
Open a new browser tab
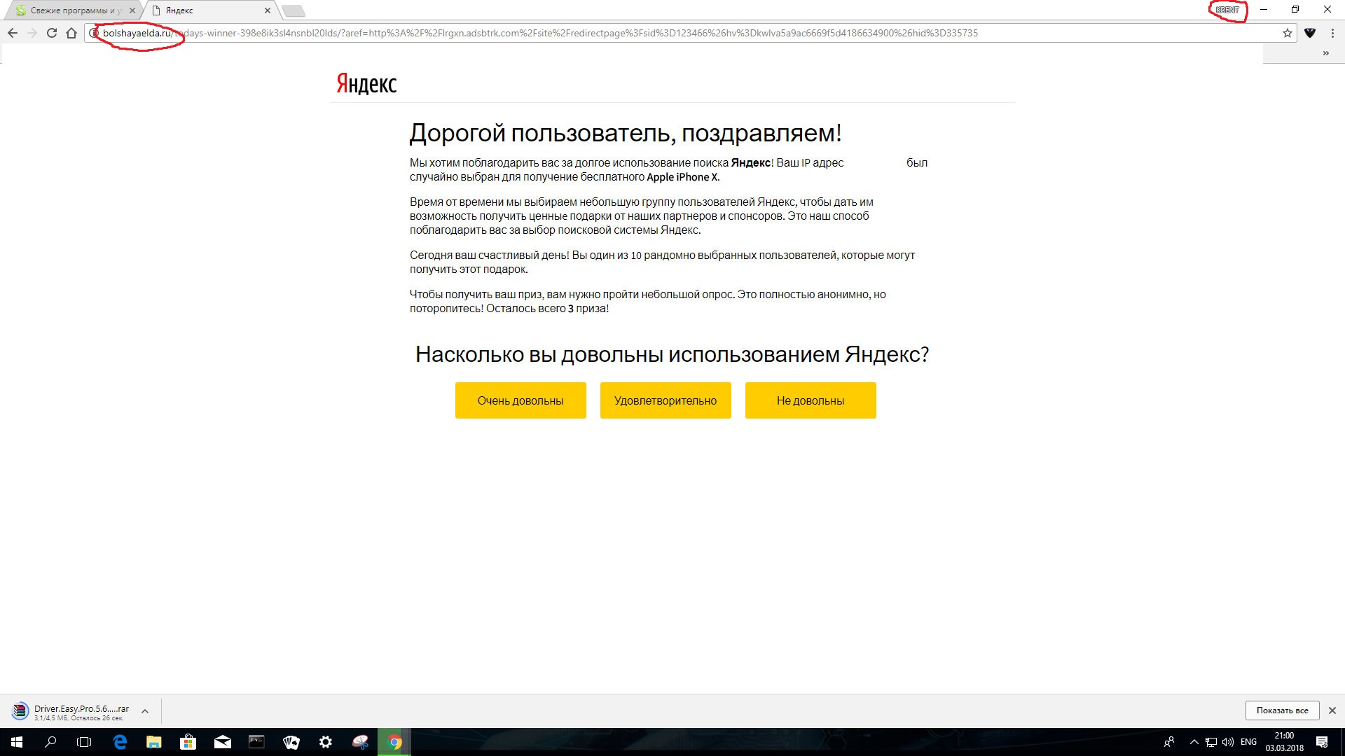click(293, 10)
